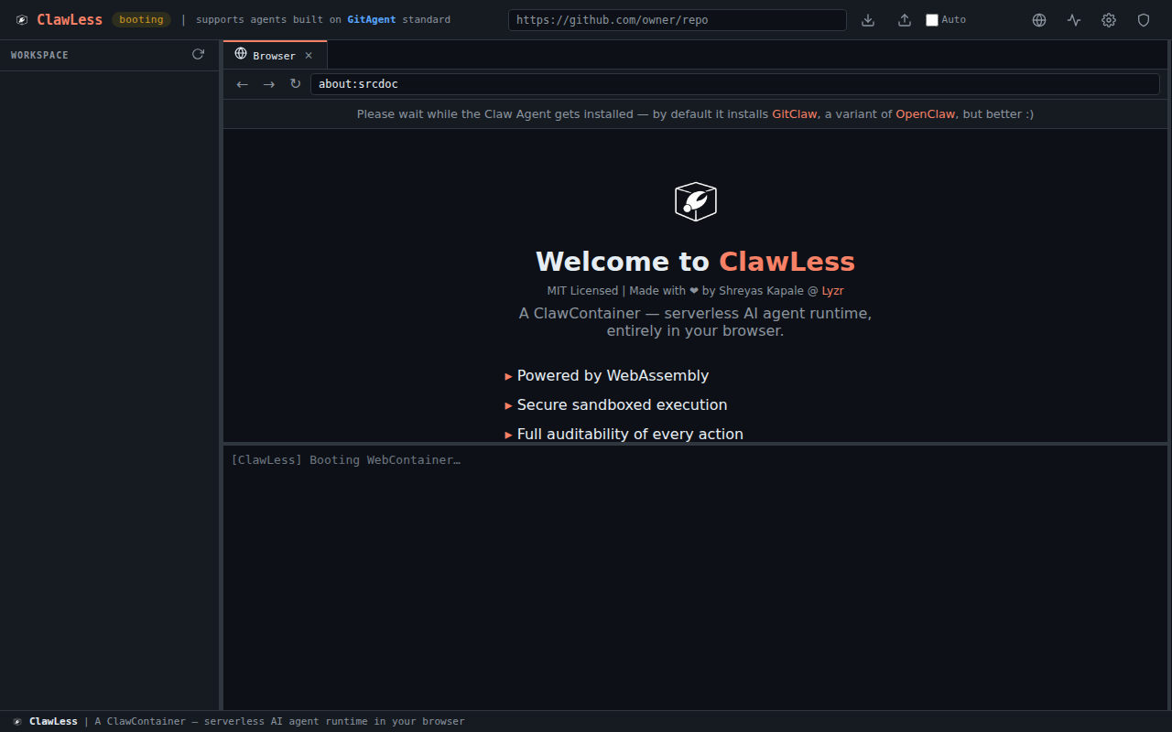This screenshot has width=1172, height=732.
Task: Open the settings gear icon
Action: (x=1109, y=20)
